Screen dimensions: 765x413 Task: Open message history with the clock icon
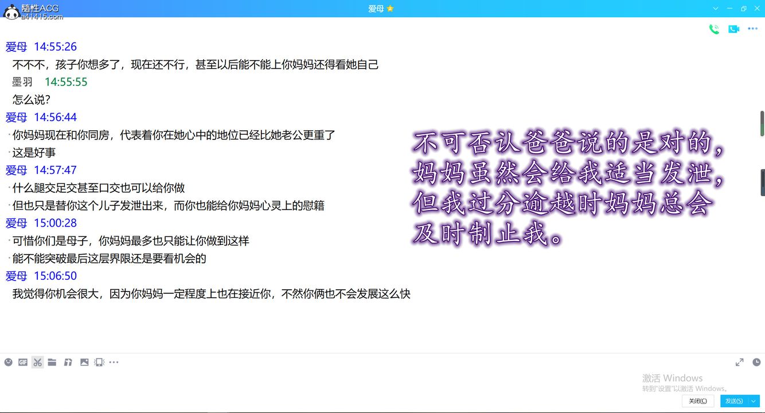click(x=756, y=362)
